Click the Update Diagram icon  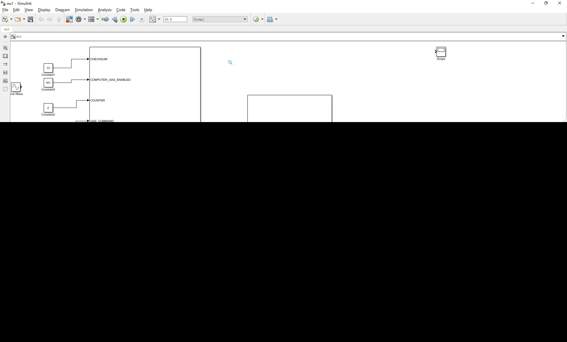pos(105,19)
